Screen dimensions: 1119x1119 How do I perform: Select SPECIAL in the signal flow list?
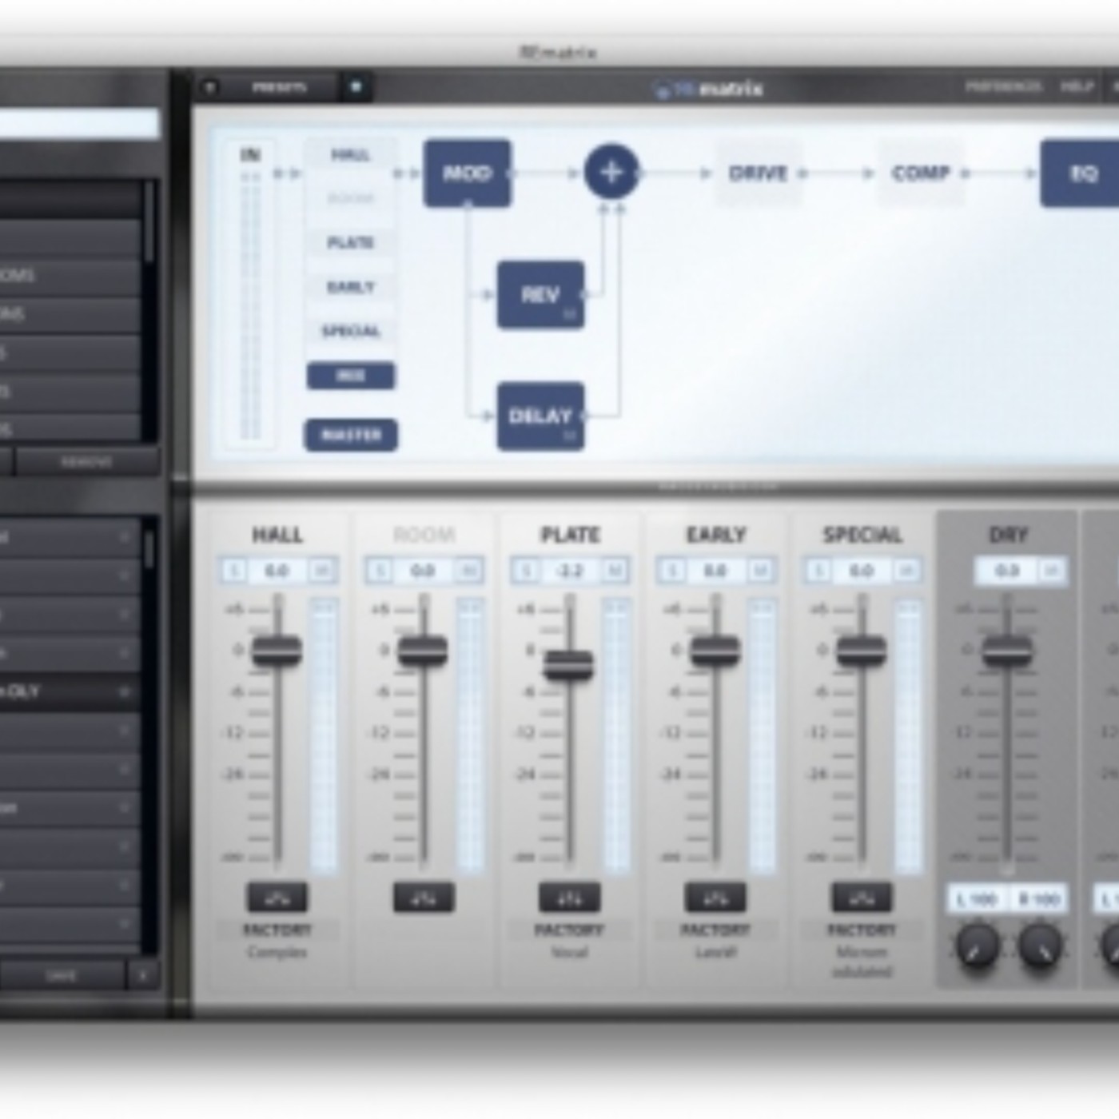[351, 331]
